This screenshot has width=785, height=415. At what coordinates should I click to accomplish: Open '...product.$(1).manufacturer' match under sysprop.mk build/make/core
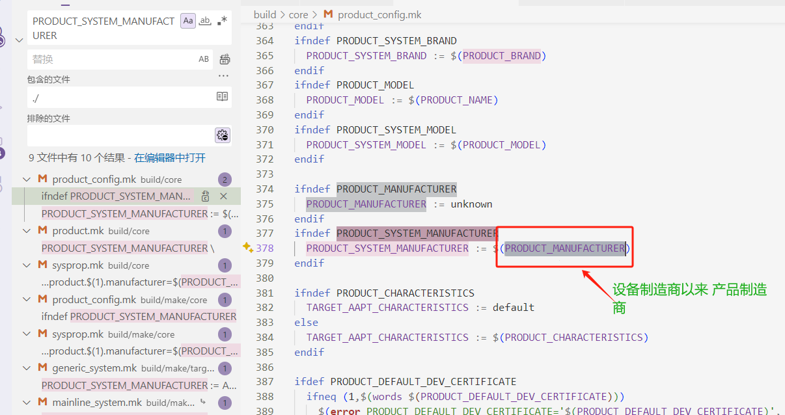(140, 351)
